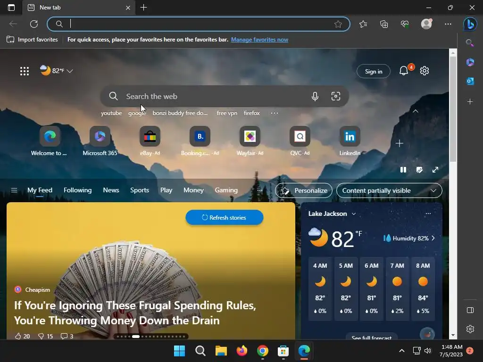
Task: Open the sidebar settings gear
Action: coord(470,329)
